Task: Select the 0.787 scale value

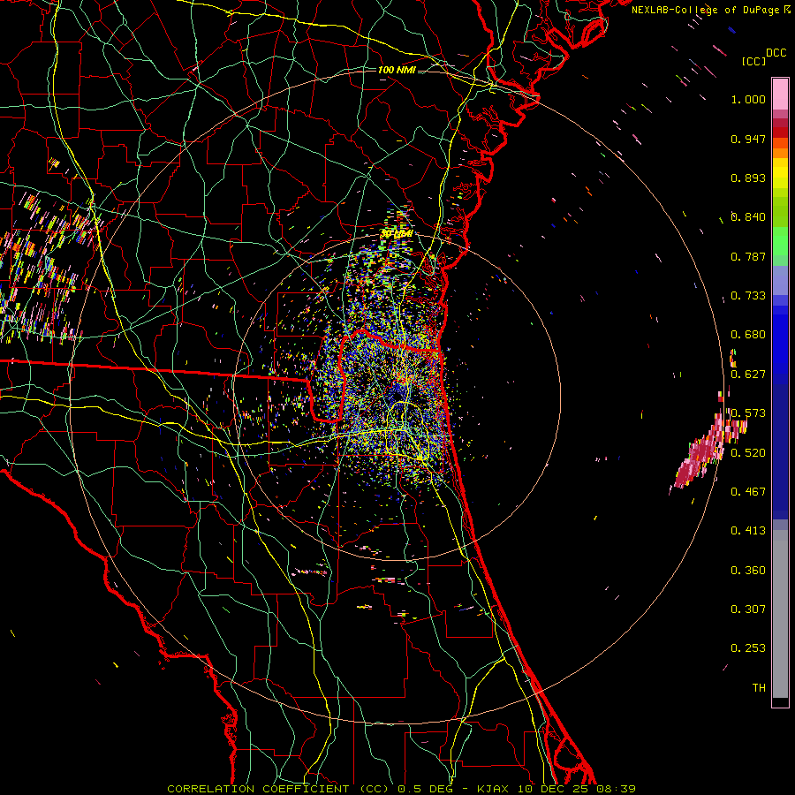Action: click(x=748, y=256)
